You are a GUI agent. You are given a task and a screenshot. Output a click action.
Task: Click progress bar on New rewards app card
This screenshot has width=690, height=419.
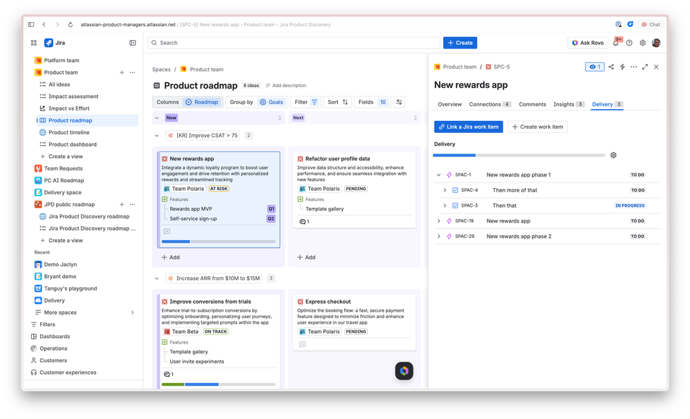click(x=218, y=241)
